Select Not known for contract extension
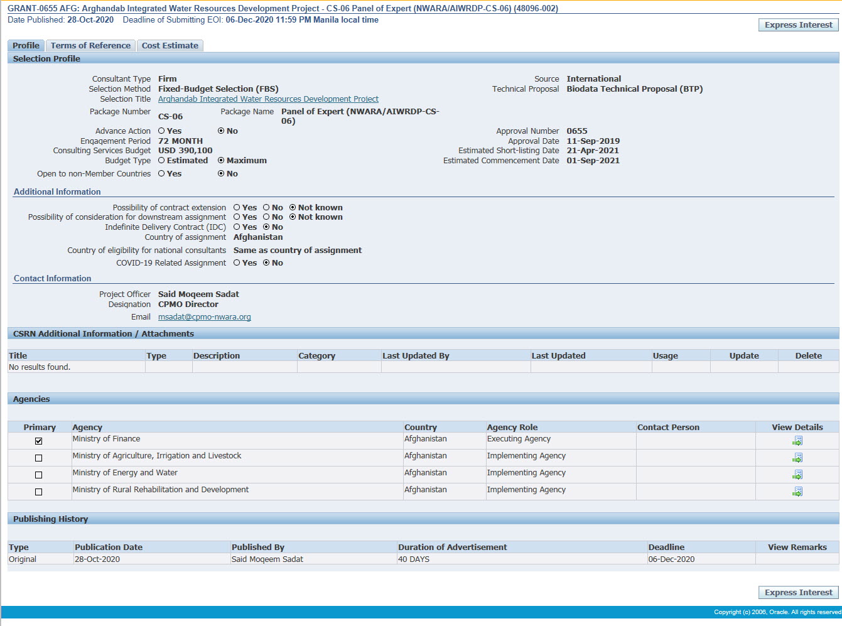842x626 pixels. (x=293, y=207)
